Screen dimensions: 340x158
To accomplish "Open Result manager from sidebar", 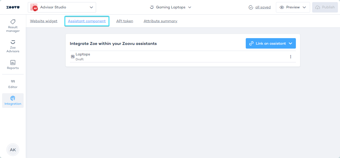I will point(13,25).
